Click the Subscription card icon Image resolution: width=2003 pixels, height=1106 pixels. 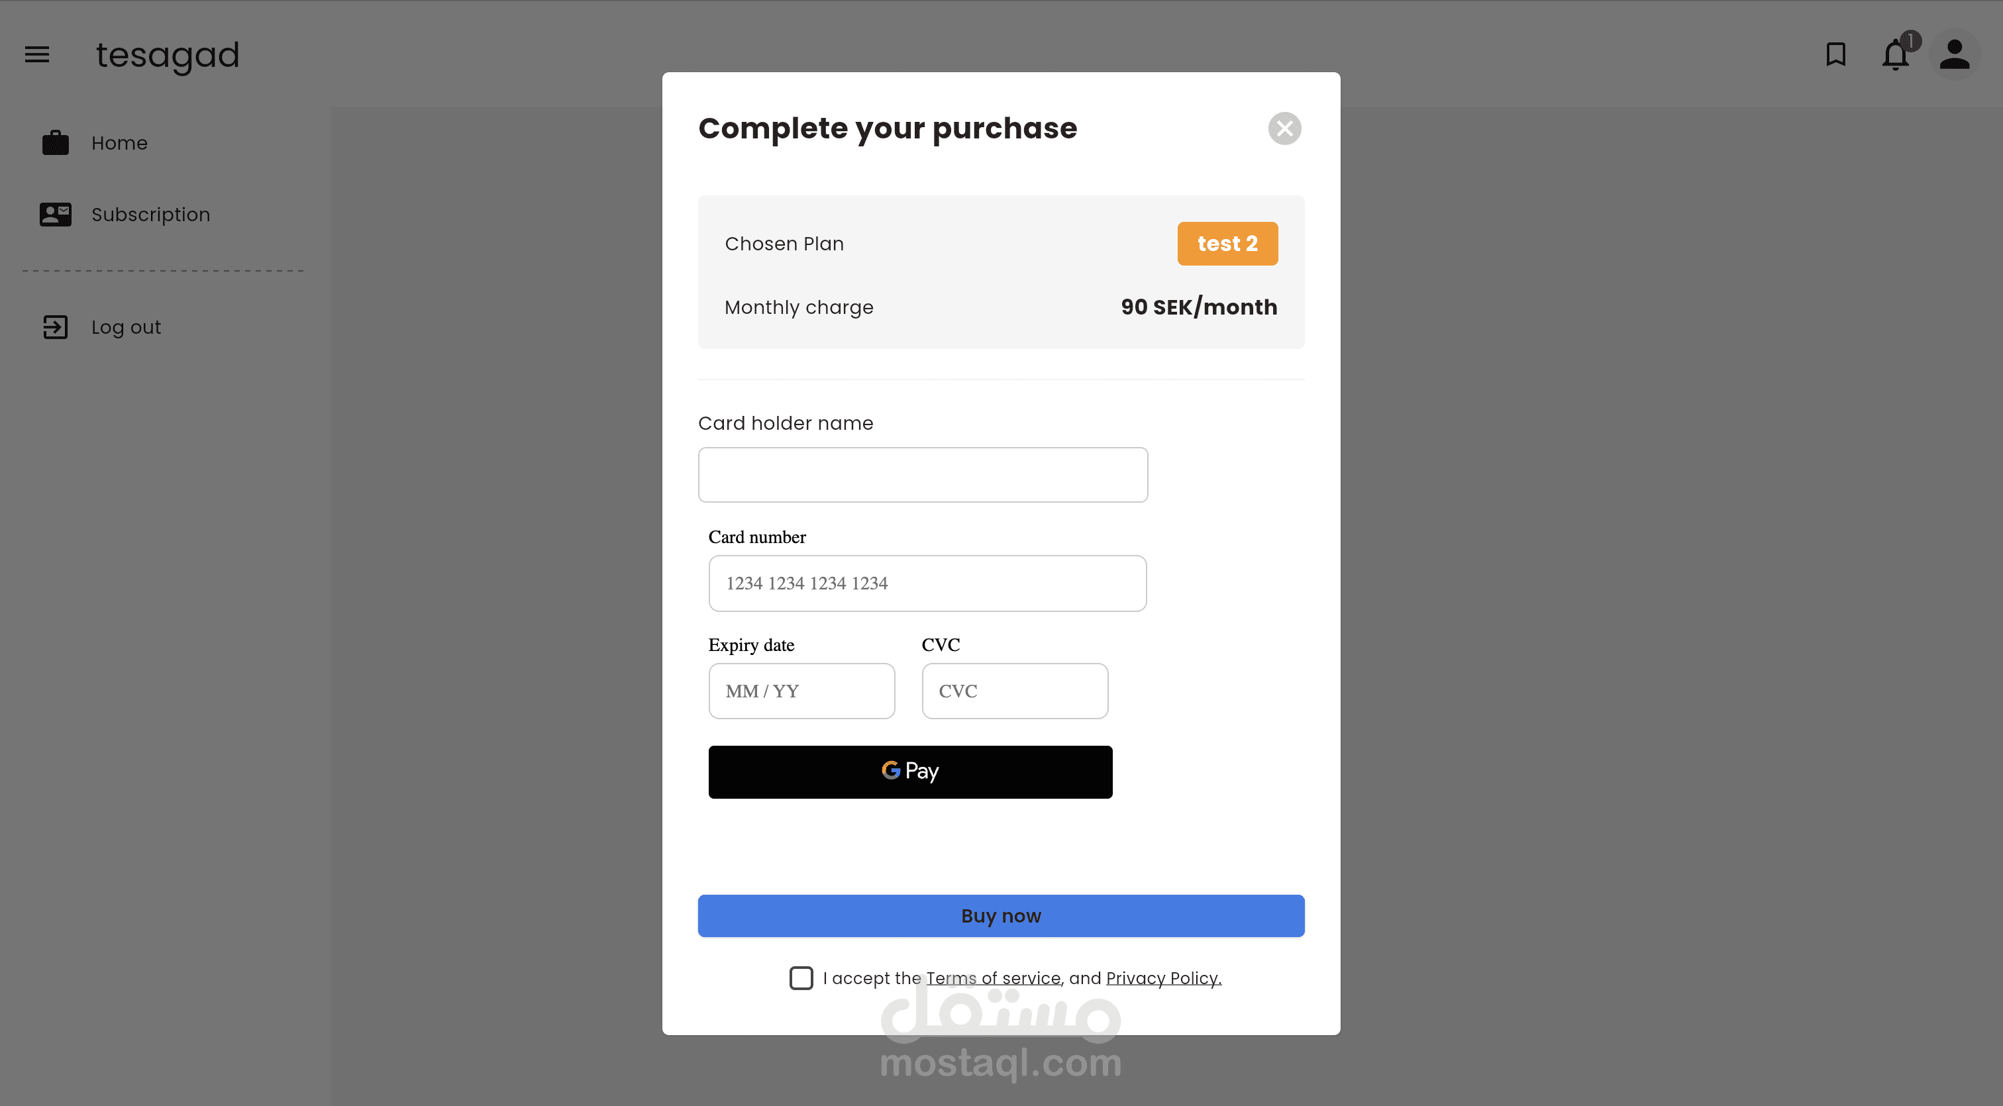tap(55, 215)
